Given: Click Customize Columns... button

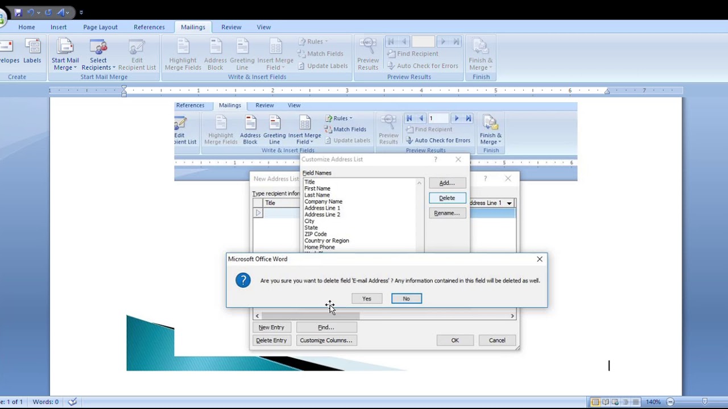Looking at the screenshot, I should (326, 340).
